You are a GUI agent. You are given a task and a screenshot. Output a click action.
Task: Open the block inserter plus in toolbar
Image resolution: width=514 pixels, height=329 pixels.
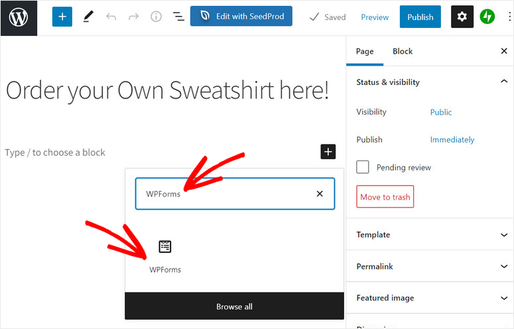[x=62, y=17]
